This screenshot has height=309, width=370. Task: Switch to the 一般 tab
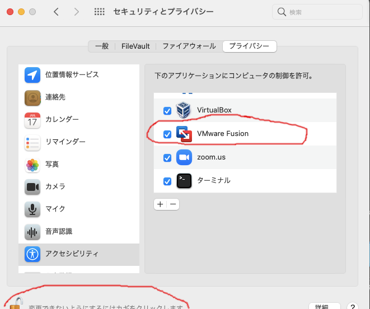pyautogui.click(x=102, y=46)
